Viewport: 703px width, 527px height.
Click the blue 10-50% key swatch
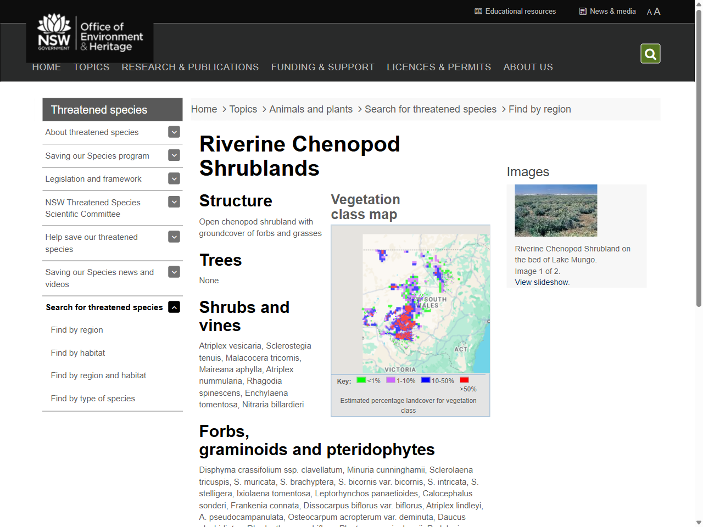(x=426, y=380)
